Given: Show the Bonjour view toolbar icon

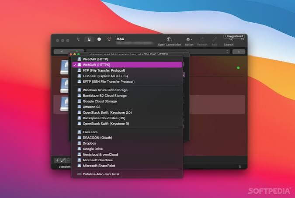Looking at the screenshot, I should point(109,39).
